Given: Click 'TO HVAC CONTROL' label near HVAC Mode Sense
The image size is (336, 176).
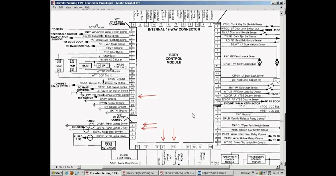Looking at the screenshot, I should [x=78, y=46].
